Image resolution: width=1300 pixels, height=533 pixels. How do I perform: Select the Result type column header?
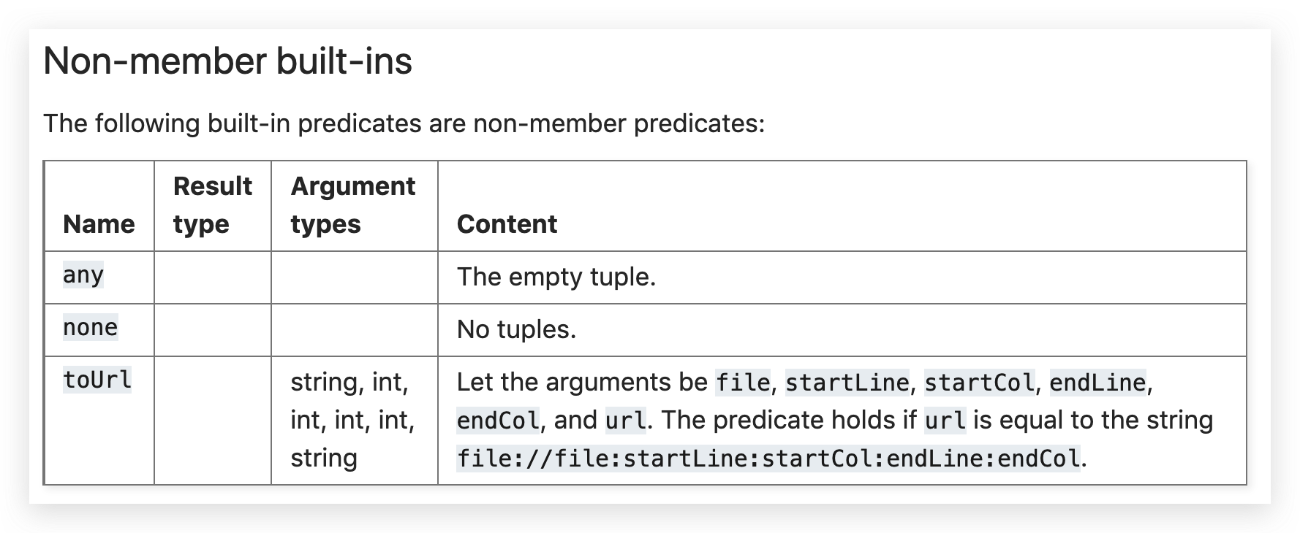[212, 205]
